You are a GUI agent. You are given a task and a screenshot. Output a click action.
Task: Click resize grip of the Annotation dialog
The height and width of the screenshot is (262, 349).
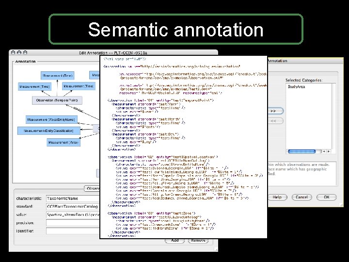(341, 205)
